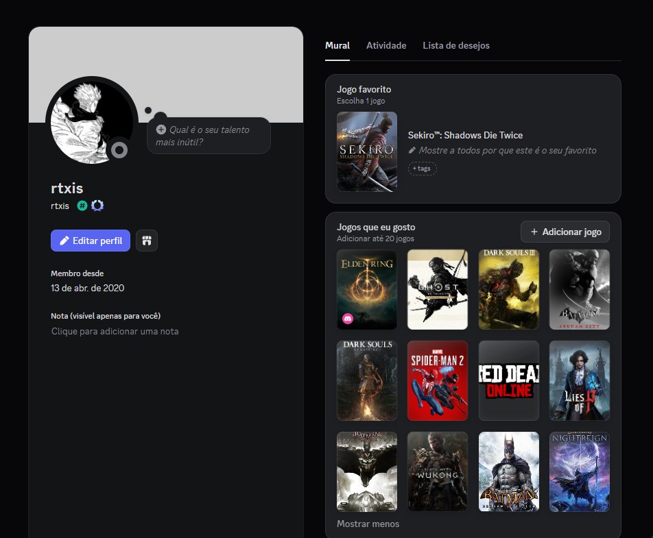
Task: Open the Batman Arkham Asylum game cover
Action: 509,472
